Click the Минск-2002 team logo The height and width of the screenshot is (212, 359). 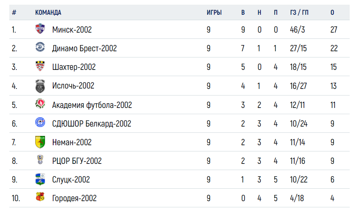point(40,29)
